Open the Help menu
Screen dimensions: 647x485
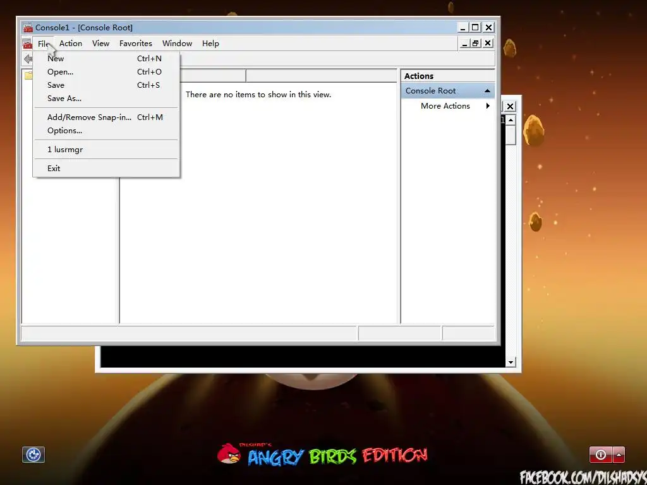coord(210,44)
